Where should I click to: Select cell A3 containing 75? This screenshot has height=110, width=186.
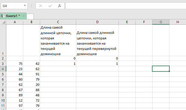15,64
